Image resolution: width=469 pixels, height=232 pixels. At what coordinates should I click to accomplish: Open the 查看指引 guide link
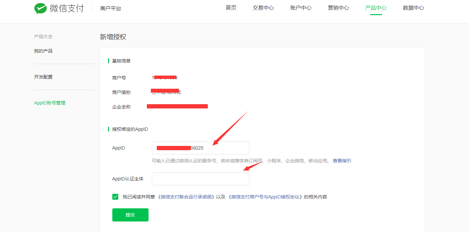[x=342, y=161]
